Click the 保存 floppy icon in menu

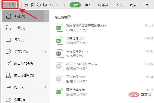tap(8, 39)
